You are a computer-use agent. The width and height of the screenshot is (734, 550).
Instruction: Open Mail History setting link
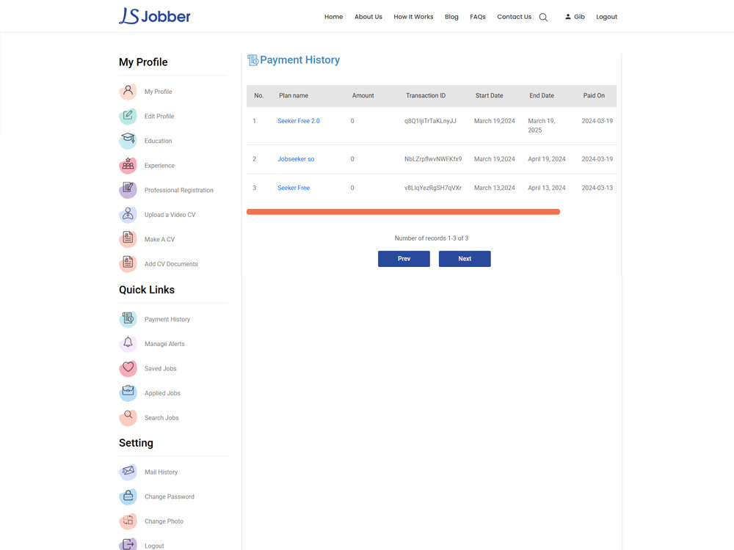161,472
